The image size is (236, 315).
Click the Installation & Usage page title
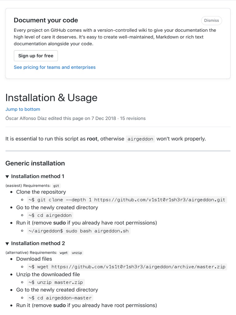click(51, 98)
